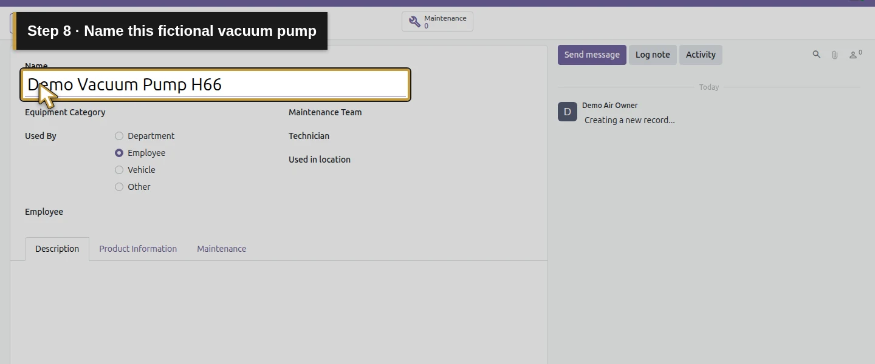Click the Description text area

279,312
